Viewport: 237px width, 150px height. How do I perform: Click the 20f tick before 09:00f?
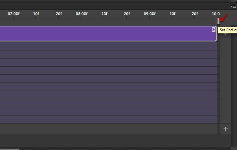127,14
